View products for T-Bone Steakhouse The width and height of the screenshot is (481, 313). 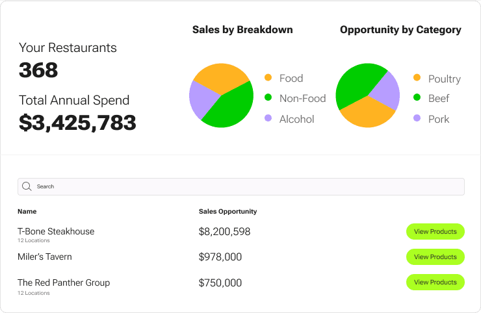point(435,232)
